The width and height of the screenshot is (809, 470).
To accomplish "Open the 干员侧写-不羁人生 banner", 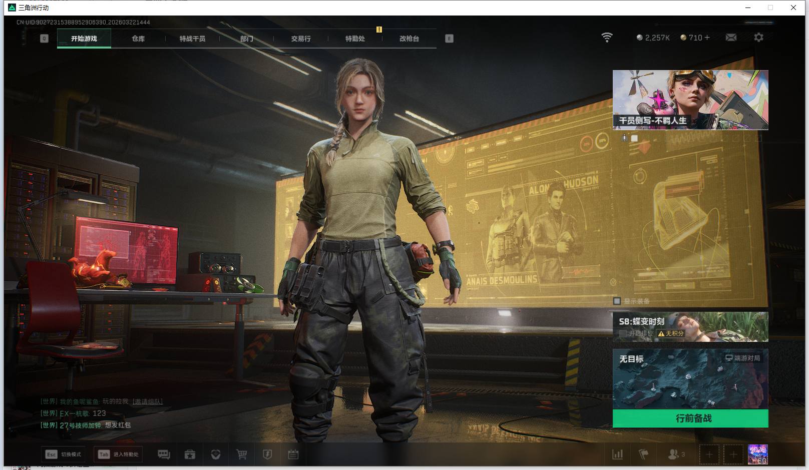I will pyautogui.click(x=690, y=100).
